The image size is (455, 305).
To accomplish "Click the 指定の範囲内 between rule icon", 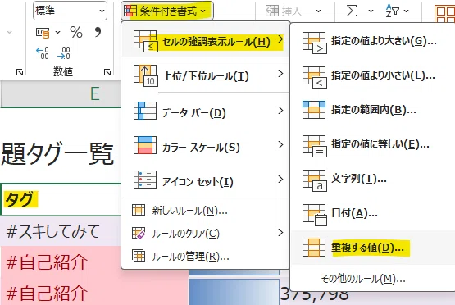I will (x=314, y=110).
